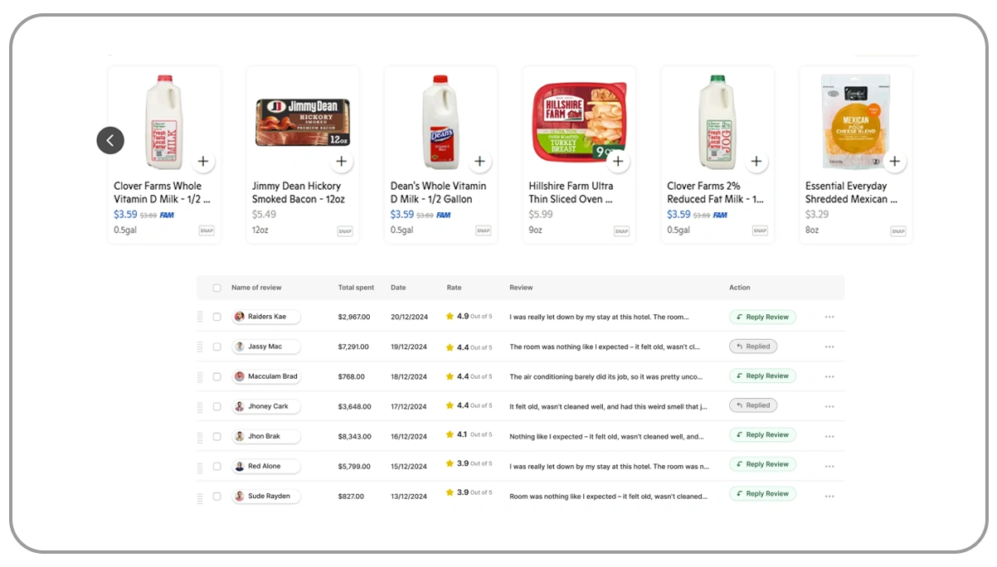This screenshot has height=567, width=997.
Task: Click the Total spent column header
Action: 356,287
